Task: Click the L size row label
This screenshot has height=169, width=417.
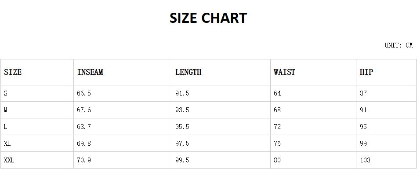Action: (x=37, y=127)
